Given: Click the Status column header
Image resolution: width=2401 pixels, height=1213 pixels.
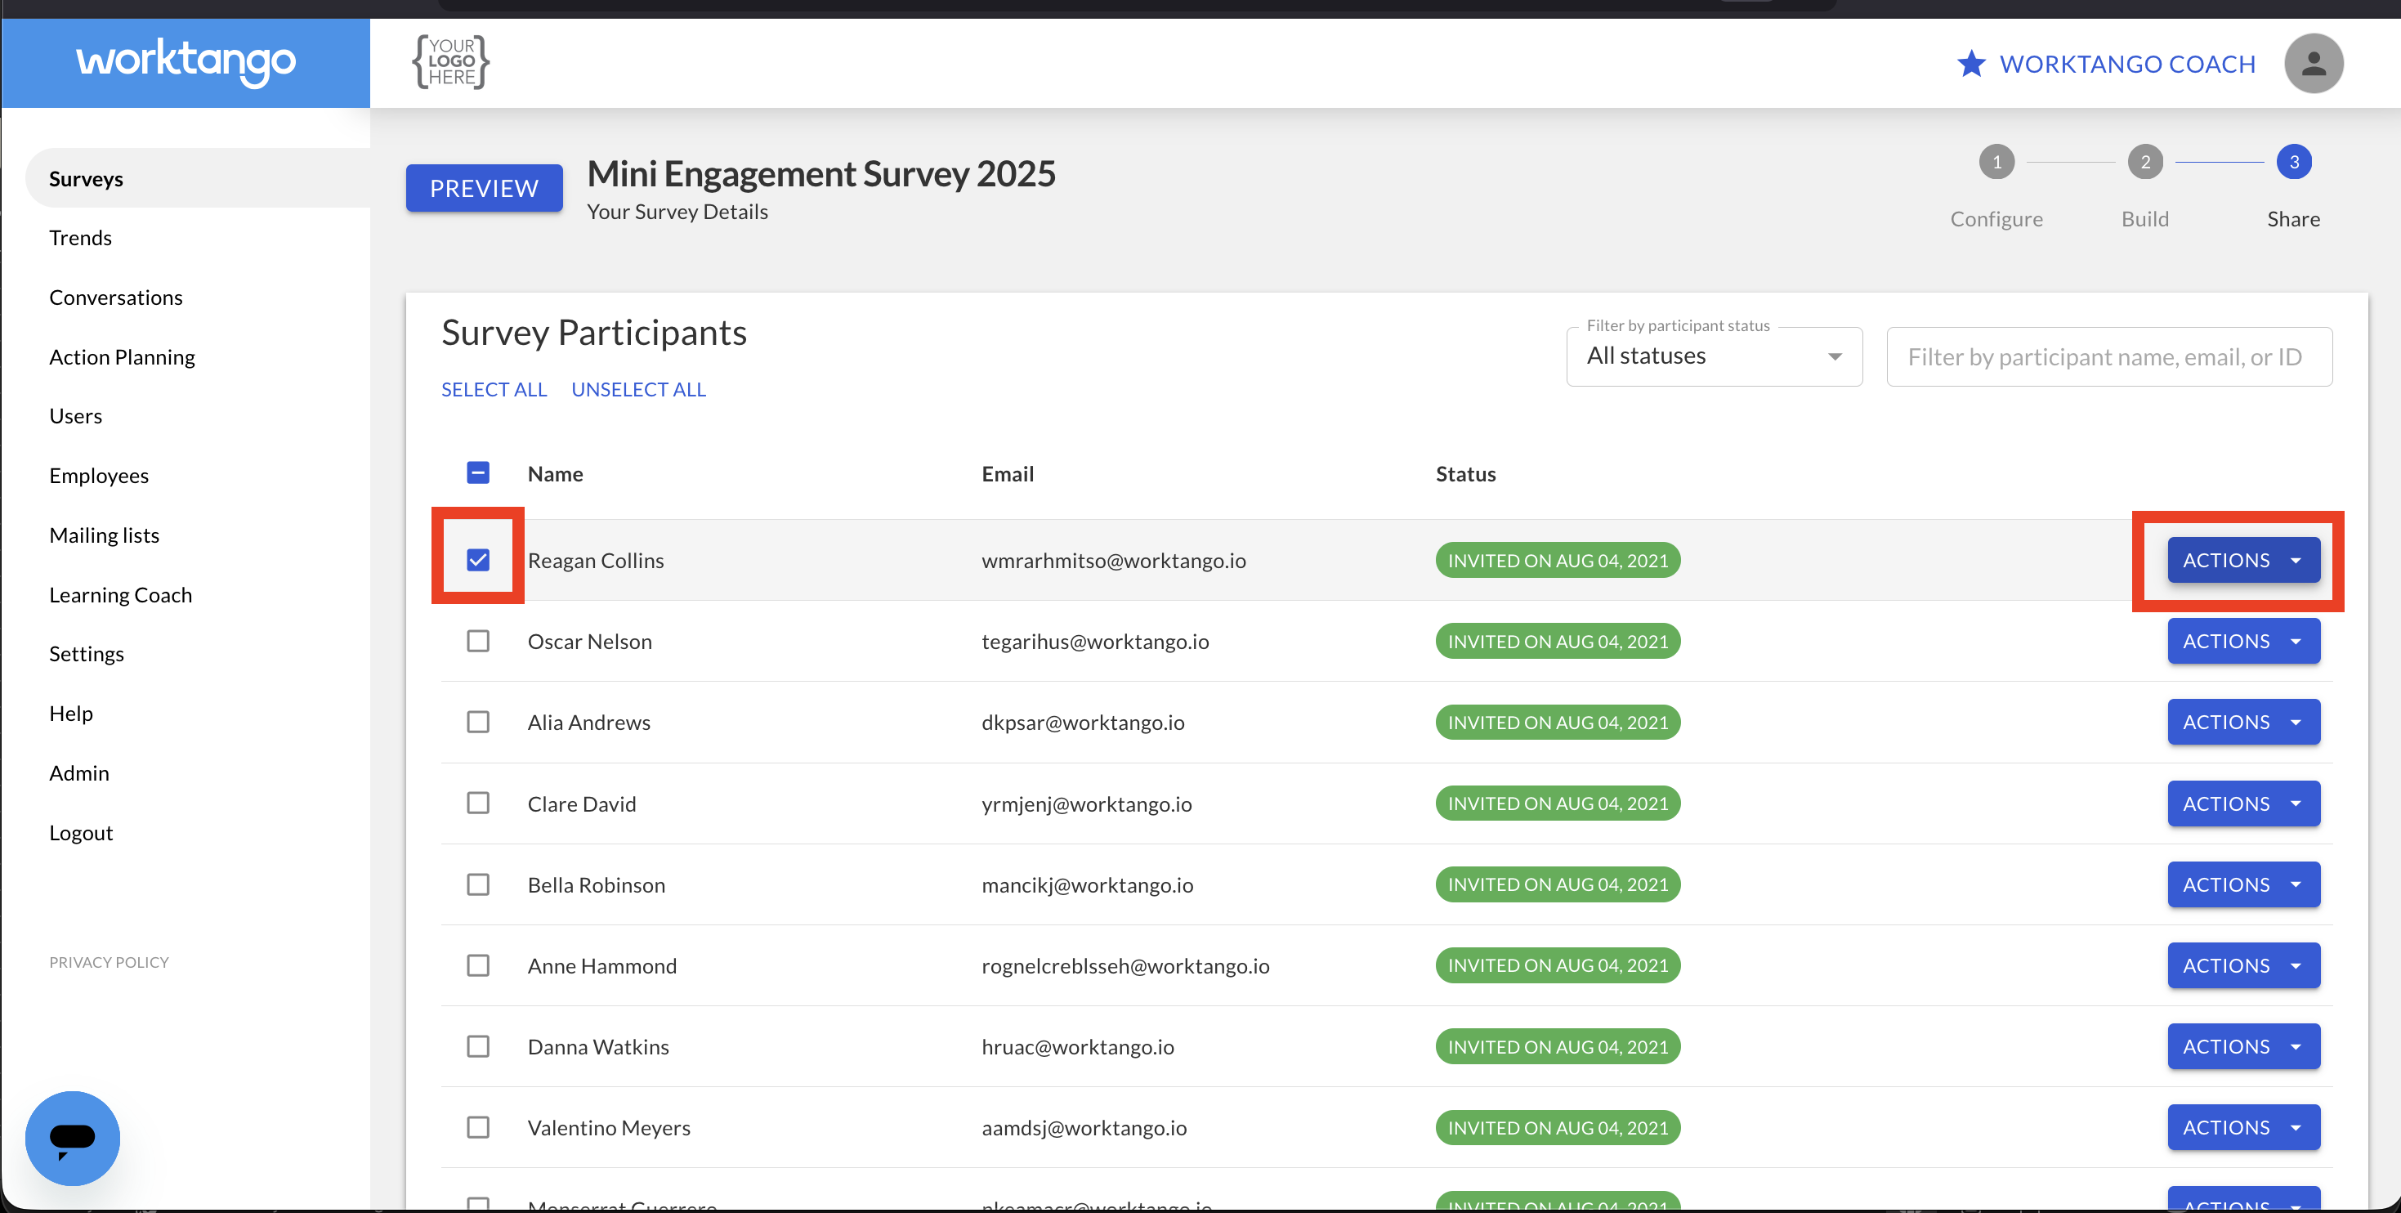Looking at the screenshot, I should pyautogui.click(x=1465, y=473).
